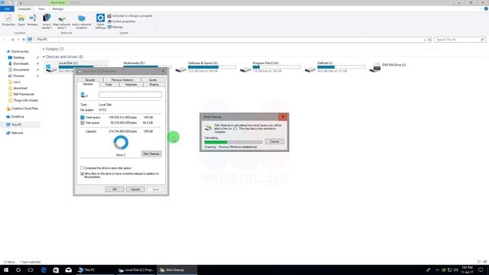Image resolution: width=489 pixels, height=275 pixels.
Task: Select Quick access in the navigation pane
Action: click(20, 51)
